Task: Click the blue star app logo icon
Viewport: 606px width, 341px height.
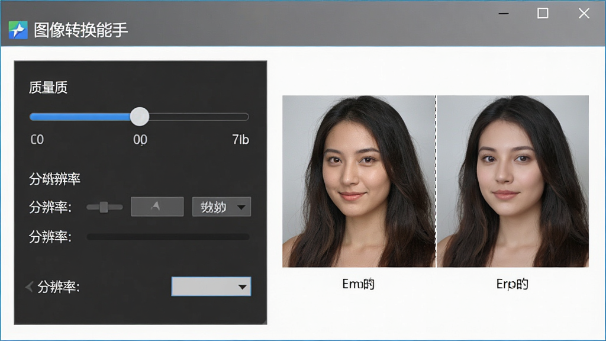Action: click(x=18, y=30)
